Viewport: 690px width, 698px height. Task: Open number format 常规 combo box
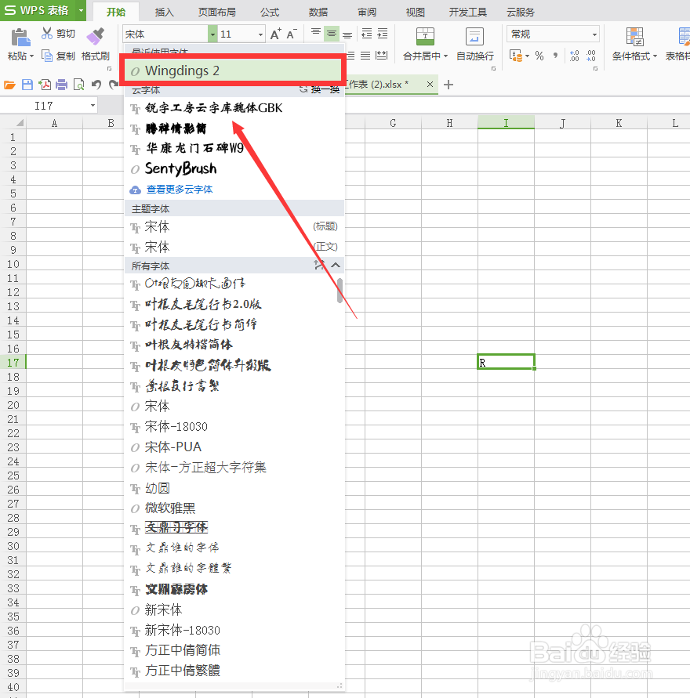tap(553, 34)
